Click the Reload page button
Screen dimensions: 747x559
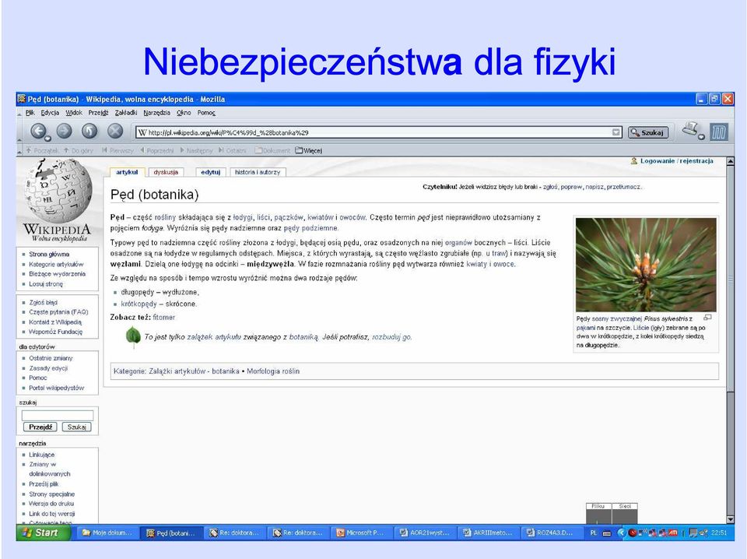89,131
